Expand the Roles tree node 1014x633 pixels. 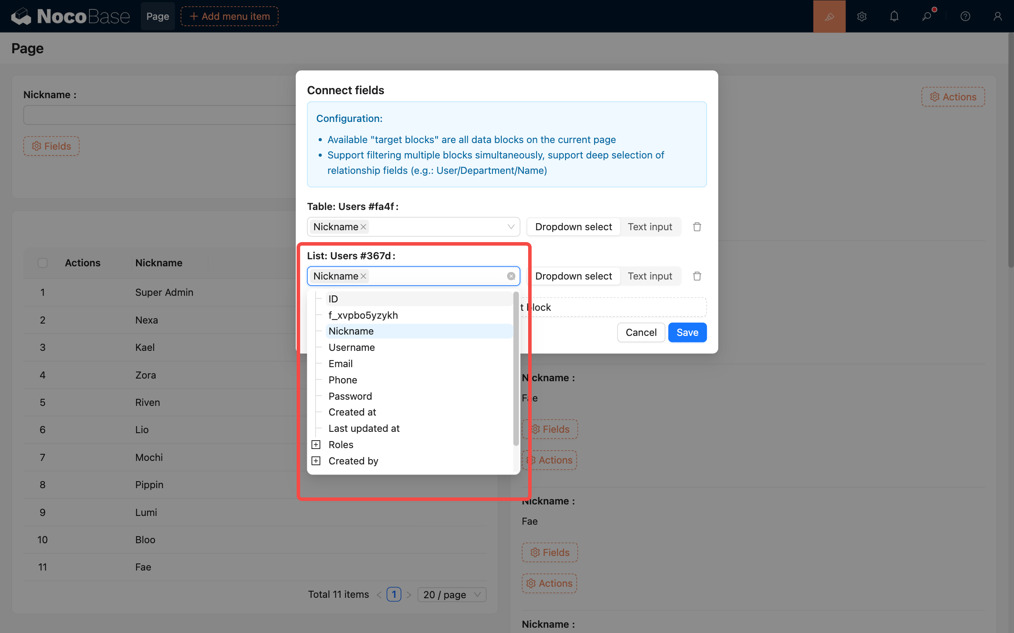(316, 445)
